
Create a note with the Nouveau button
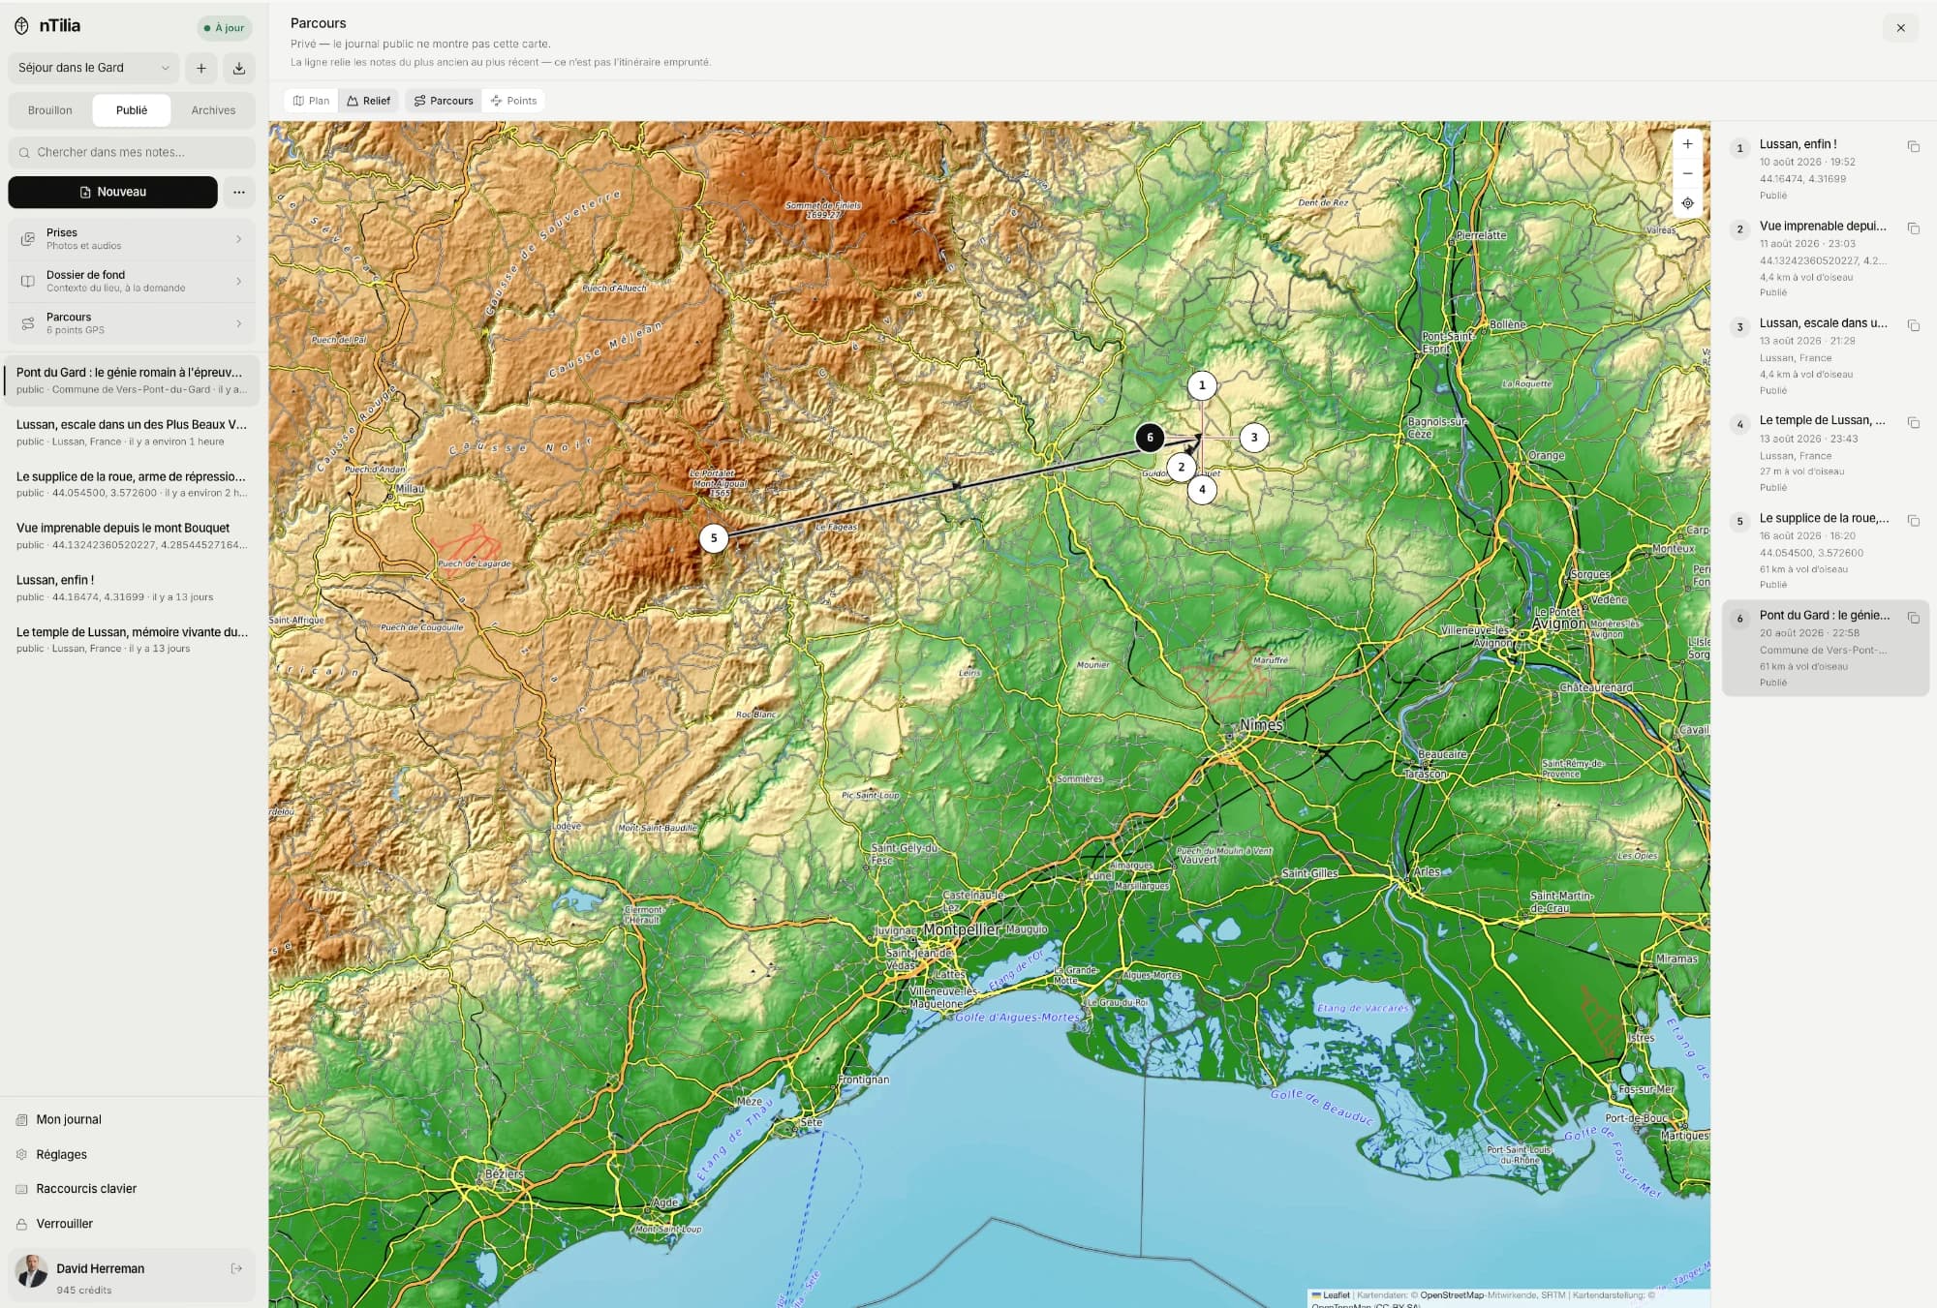click(112, 192)
